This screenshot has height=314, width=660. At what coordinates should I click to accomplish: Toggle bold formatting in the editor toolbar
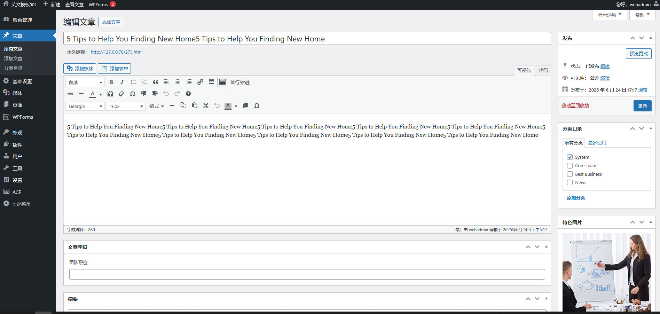pos(111,82)
